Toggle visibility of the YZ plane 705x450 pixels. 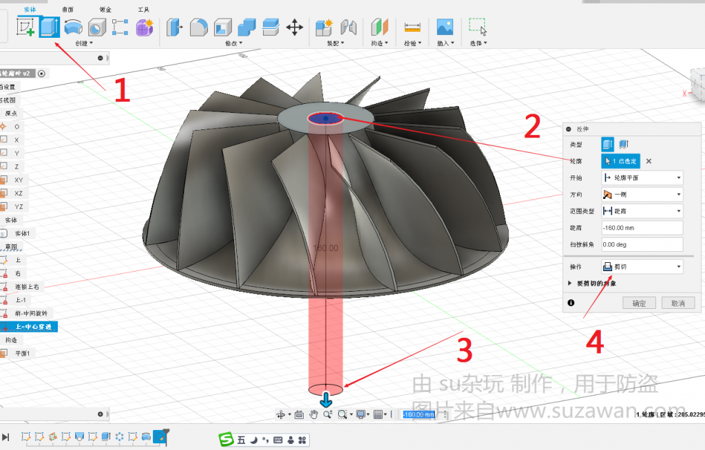[x=3, y=206]
